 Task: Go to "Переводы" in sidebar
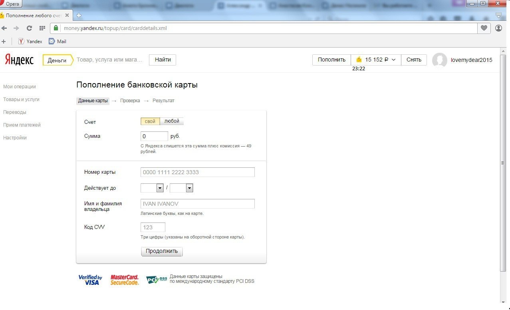point(15,112)
